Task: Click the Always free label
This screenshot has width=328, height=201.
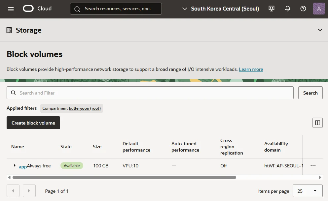Action: pos(39,166)
